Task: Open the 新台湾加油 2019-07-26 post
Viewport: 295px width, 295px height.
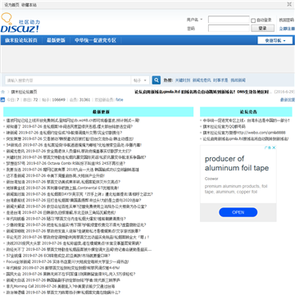Action: tap(63, 182)
